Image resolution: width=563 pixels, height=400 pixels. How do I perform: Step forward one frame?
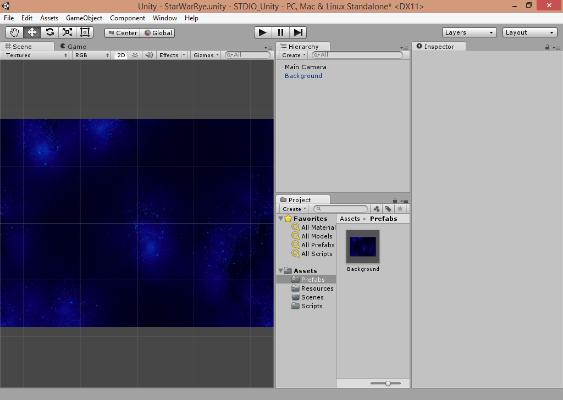(x=298, y=32)
